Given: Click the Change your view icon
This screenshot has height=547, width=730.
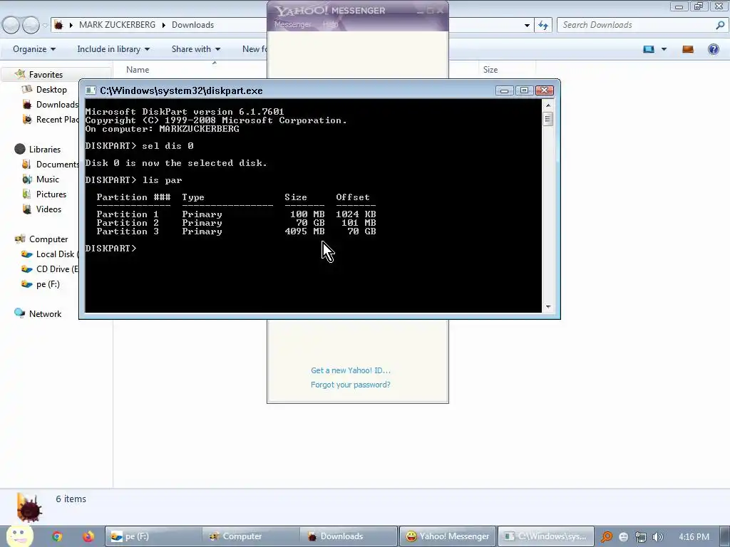Looking at the screenshot, I should (649, 49).
